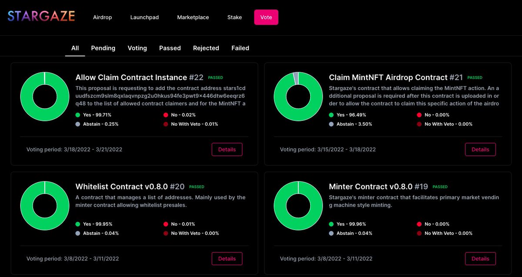Screen dimensions: 522x277
Task: Click the donut chart of proposal #22
Action: coord(45,97)
